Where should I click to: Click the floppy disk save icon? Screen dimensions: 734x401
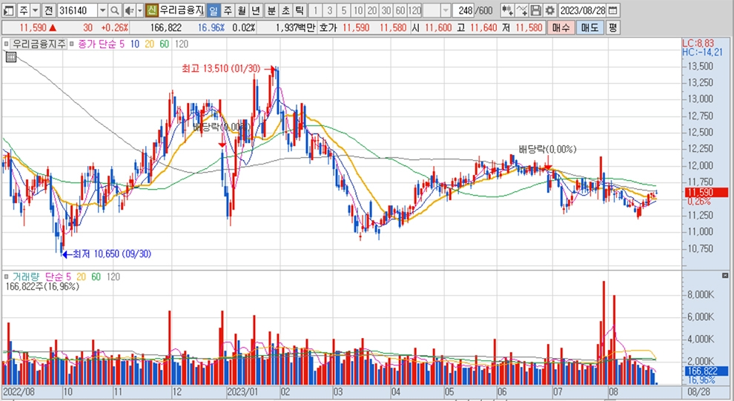click(x=536, y=10)
